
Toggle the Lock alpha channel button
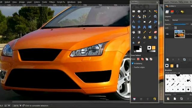click(x=175, y=28)
